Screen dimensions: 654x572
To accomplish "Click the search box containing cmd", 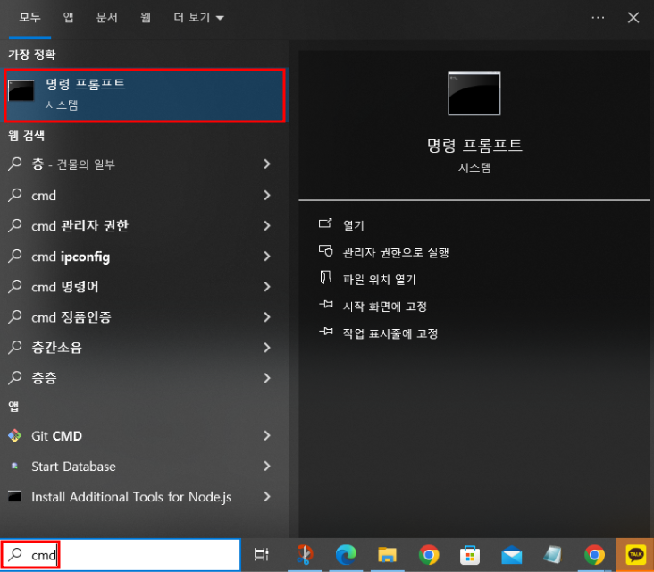I will click(x=121, y=555).
